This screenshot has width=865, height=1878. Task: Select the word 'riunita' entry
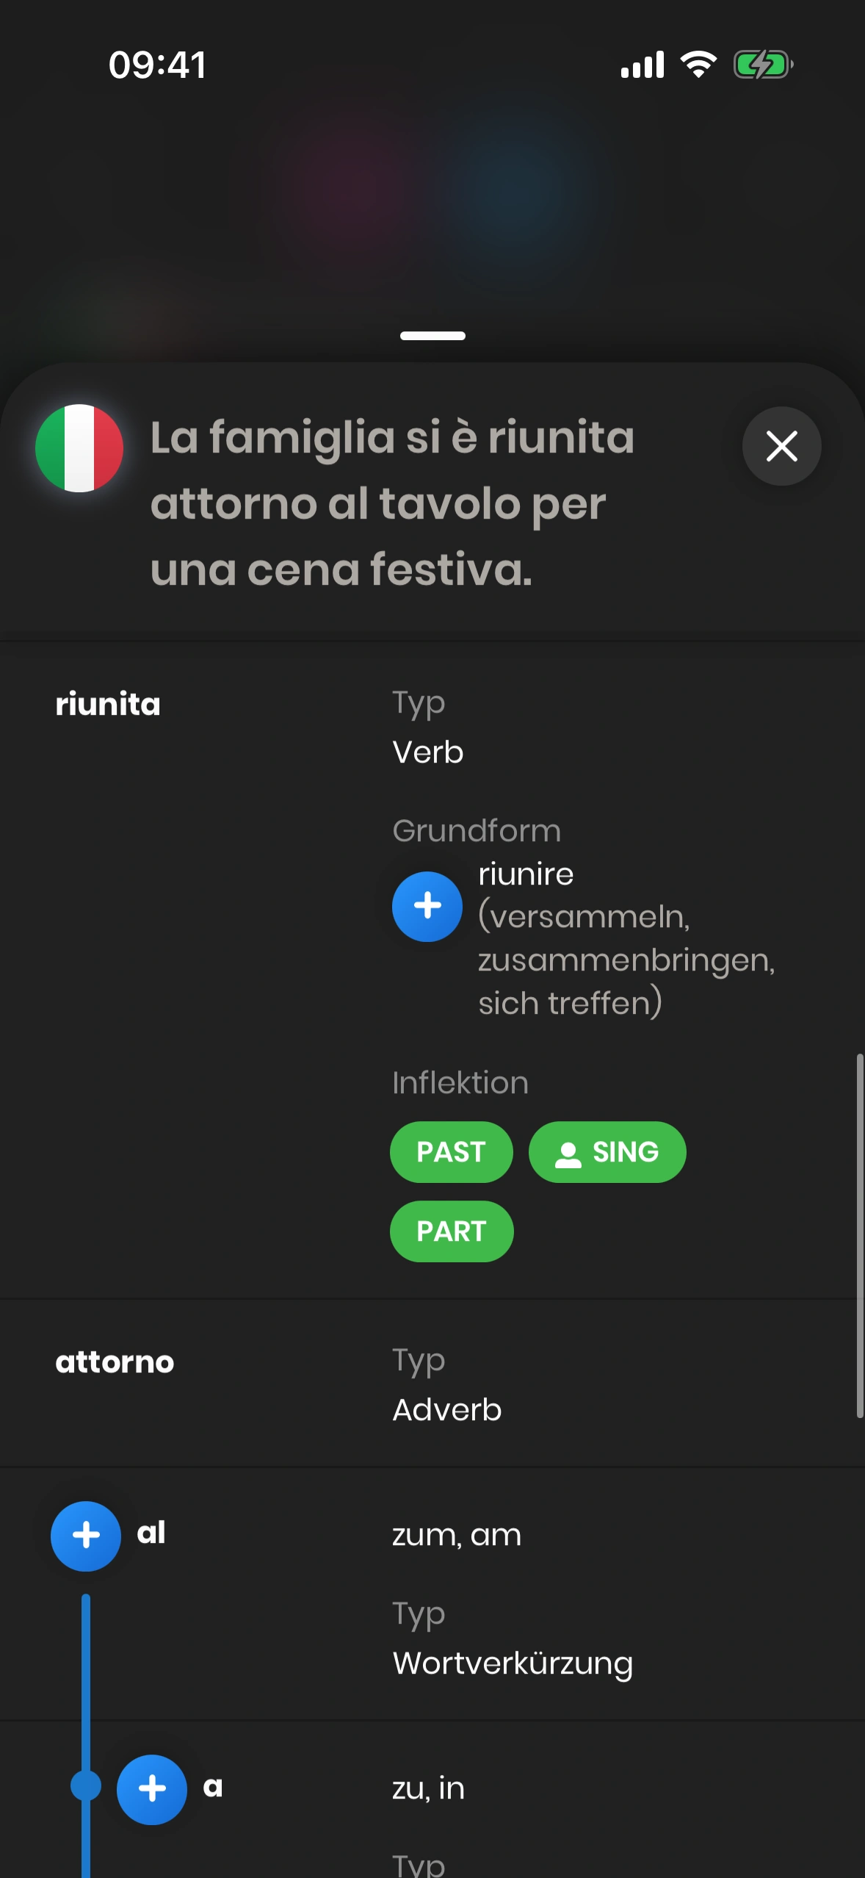pos(108,705)
